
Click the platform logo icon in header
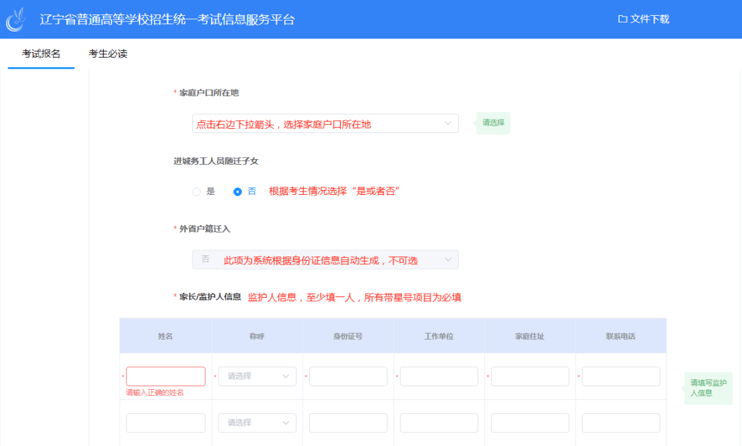[x=16, y=19]
